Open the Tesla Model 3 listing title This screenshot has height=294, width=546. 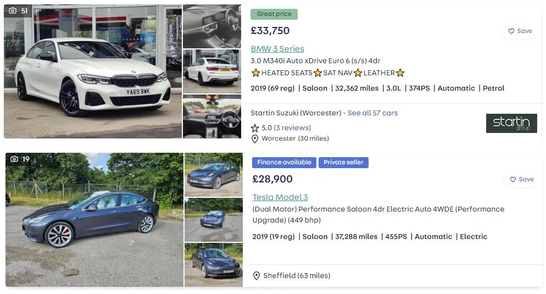click(280, 197)
